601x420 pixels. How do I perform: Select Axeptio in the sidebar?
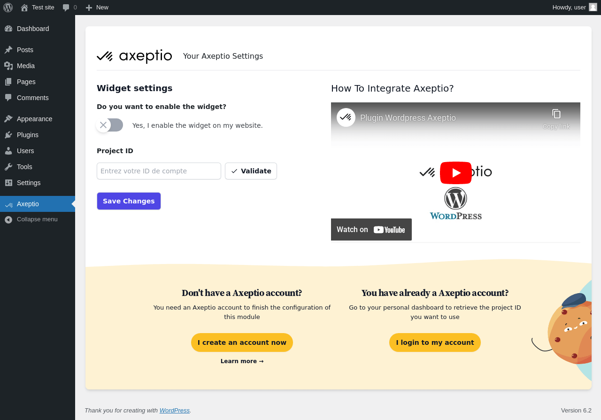38,204
